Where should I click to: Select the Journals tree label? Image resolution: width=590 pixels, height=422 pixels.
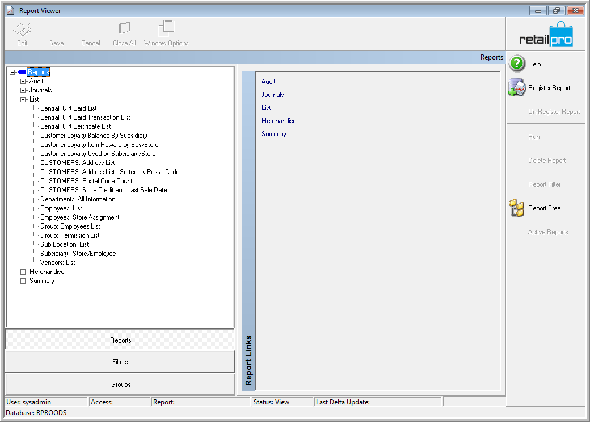[x=41, y=90]
